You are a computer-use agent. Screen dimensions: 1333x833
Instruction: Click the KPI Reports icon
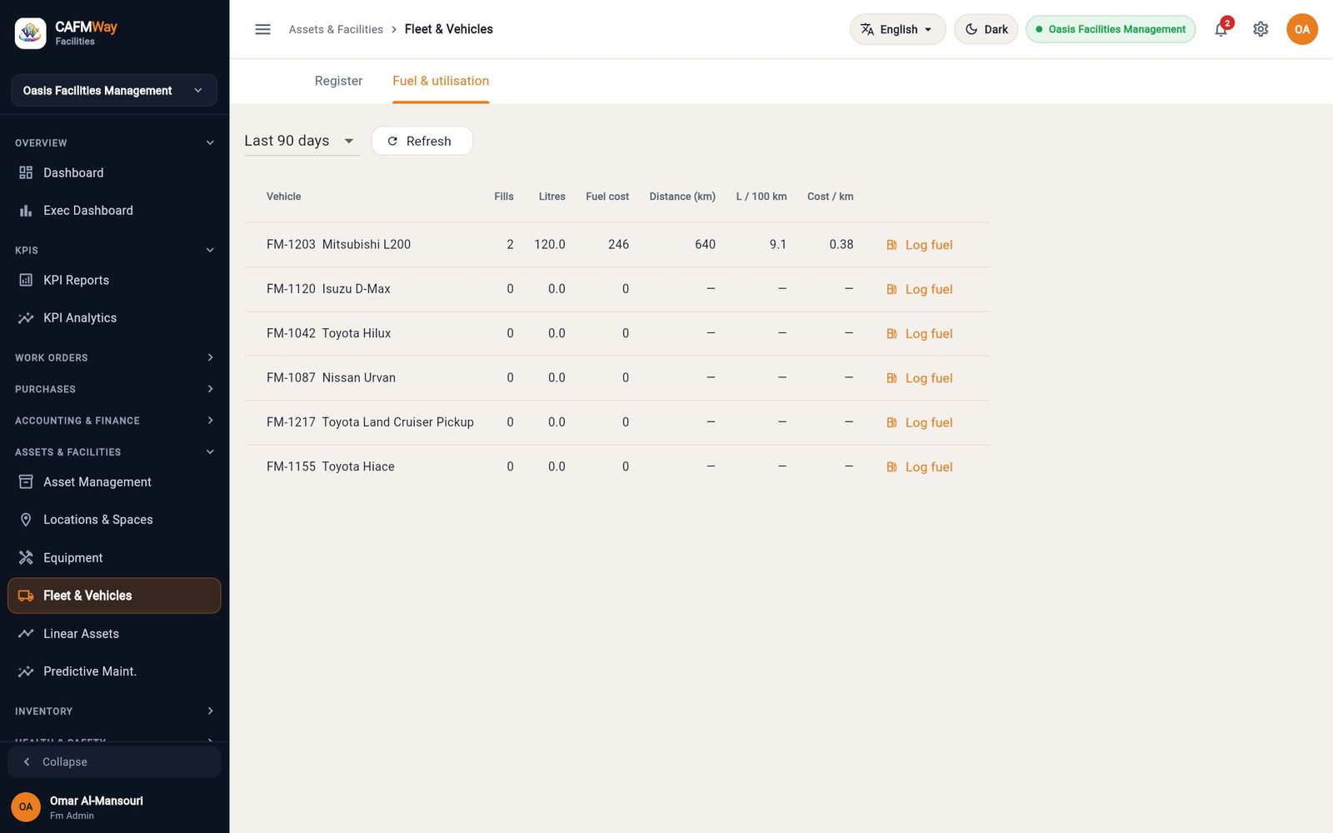[26, 280]
